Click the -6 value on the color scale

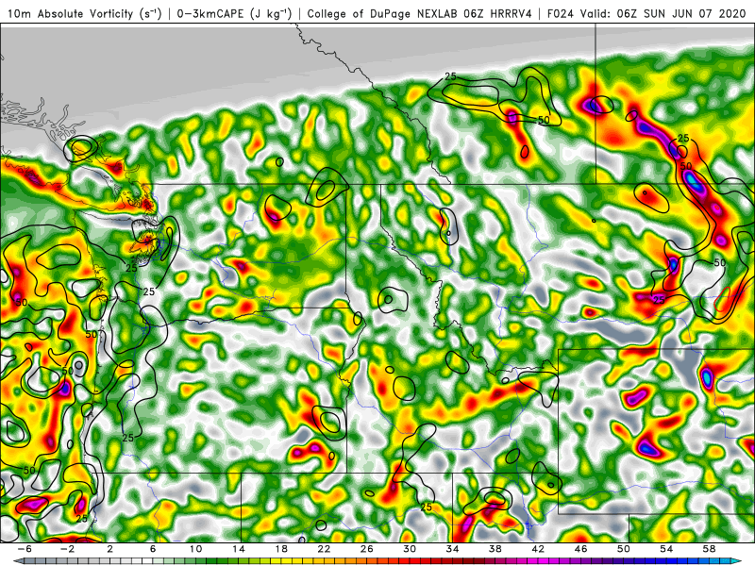tap(25, 549)
